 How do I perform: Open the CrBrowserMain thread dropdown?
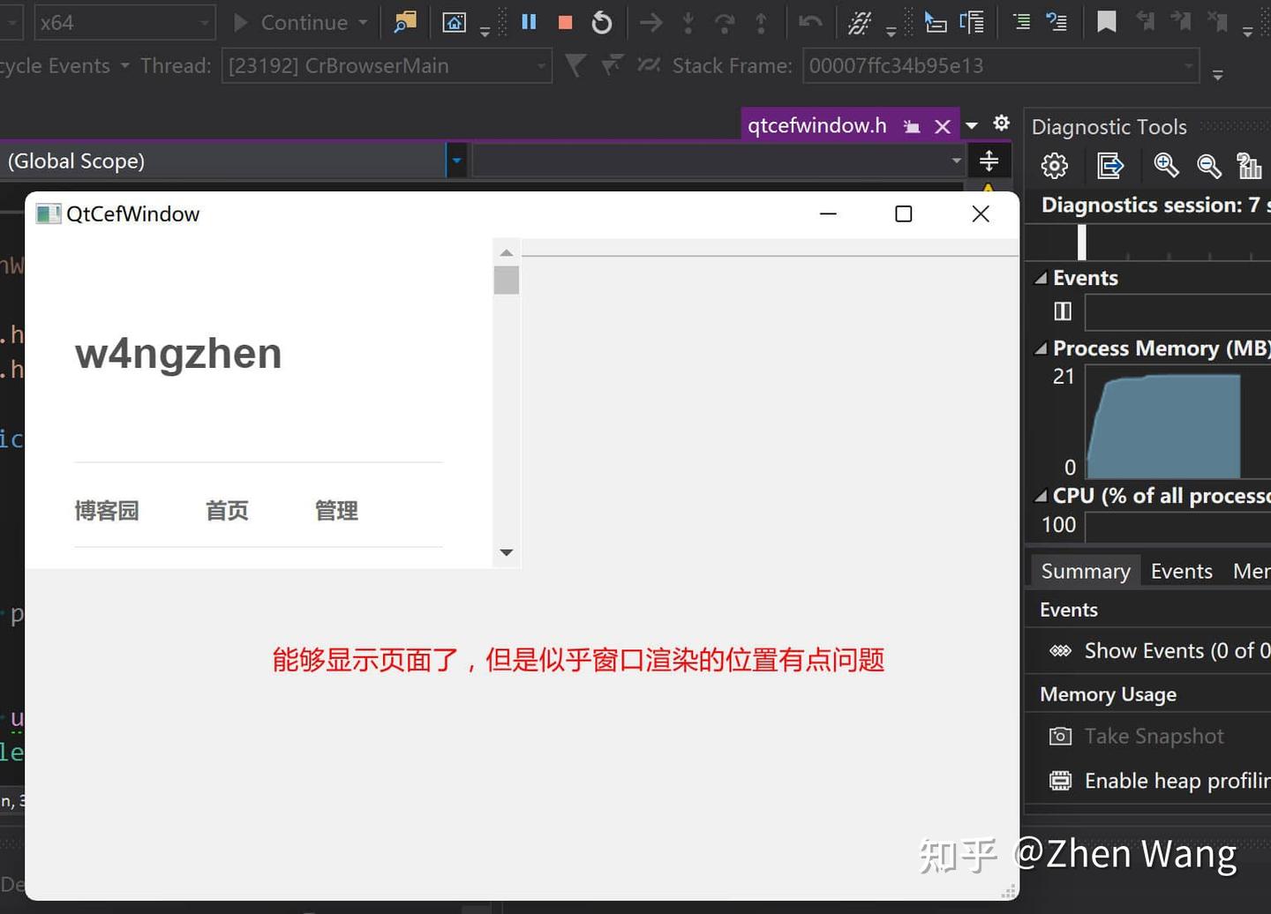542,65
